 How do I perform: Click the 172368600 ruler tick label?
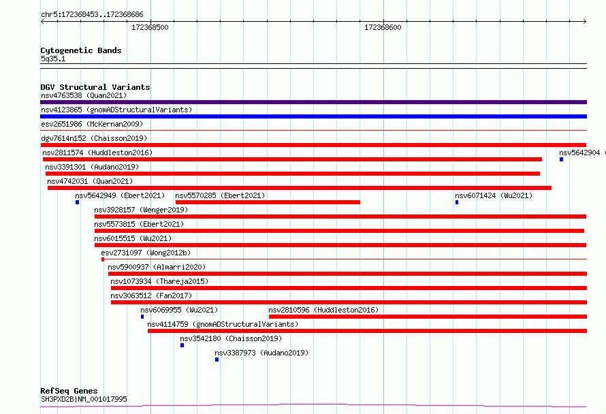coord(383,27)
